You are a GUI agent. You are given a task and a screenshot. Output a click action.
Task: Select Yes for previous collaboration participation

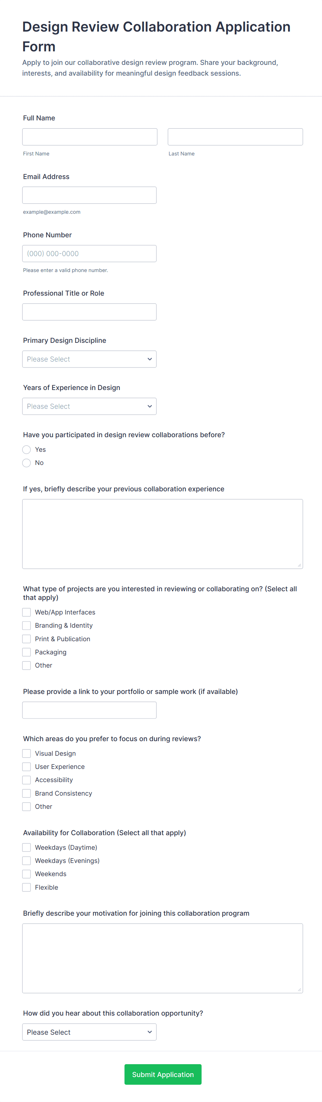(x=26, y=450)
